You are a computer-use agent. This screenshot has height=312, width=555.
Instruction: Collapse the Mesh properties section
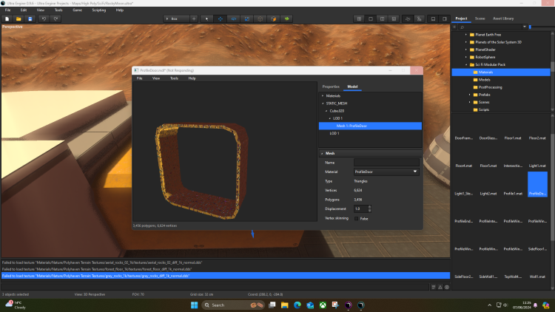(x=323, y=153)
